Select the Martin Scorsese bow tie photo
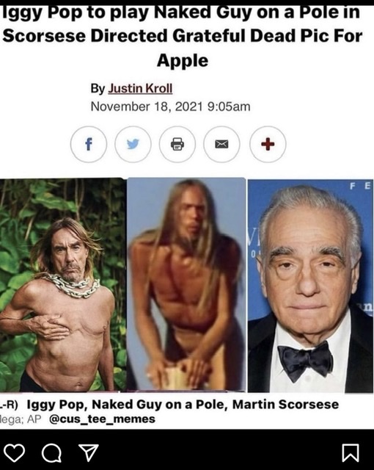Screen dimensions: 374x470 tap(311, 286)
